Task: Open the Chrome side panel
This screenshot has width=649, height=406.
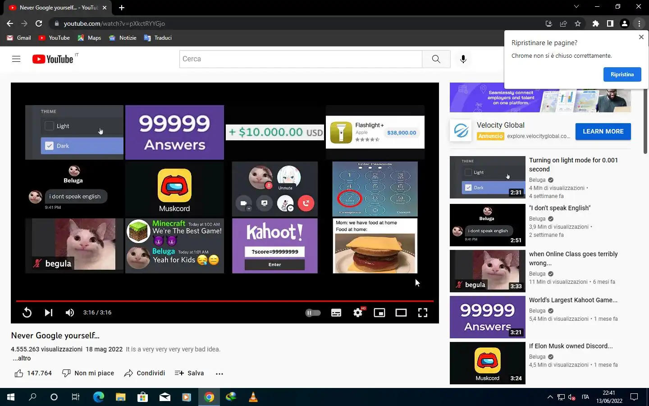Action: (x=610, y=23)
